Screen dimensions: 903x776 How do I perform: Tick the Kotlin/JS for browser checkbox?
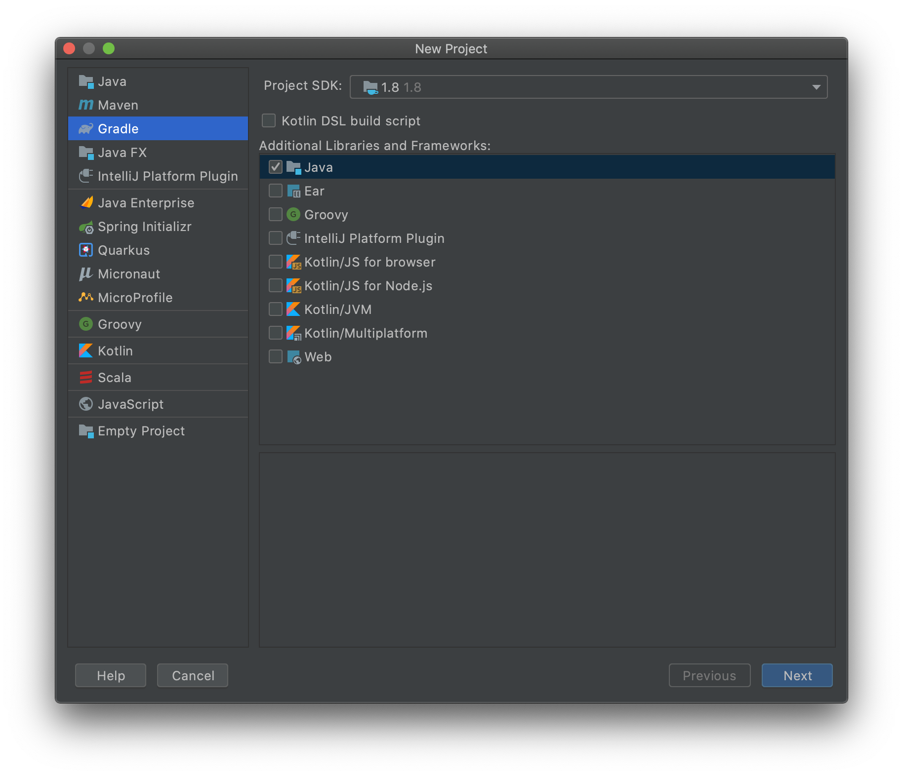pyautogui.click(x=276, y=262)
